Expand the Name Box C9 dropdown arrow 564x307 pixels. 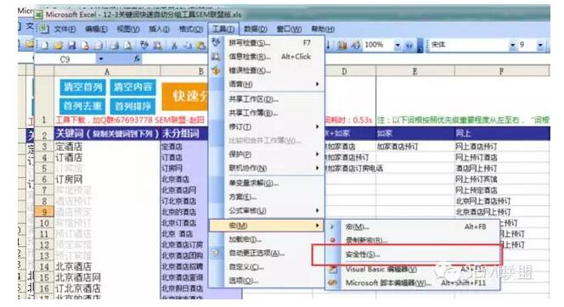tap(101, 59)
